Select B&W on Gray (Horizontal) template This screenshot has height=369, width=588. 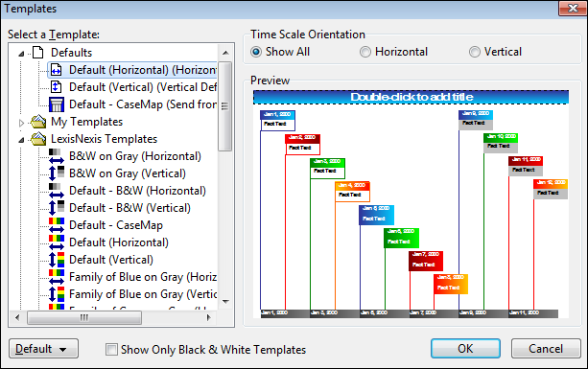pos(135,156)
